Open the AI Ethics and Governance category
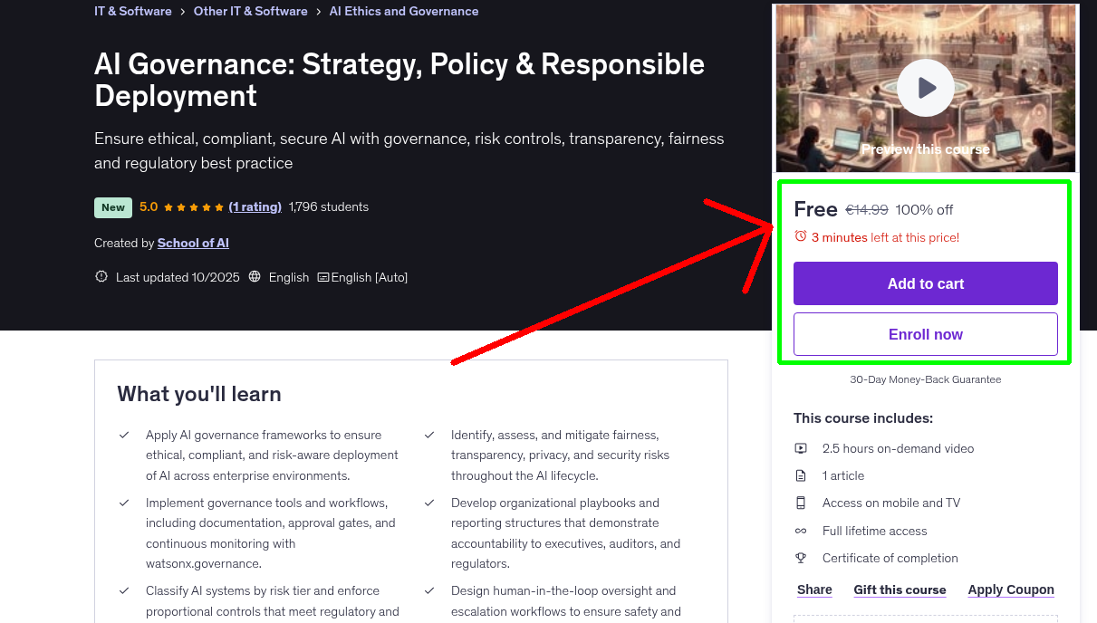This screenshot has height=623, width=1097. coord(403,11)
